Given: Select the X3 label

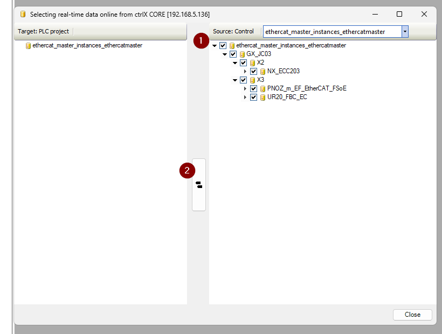Looking at the screenshot, I should [x=260, y=80].
